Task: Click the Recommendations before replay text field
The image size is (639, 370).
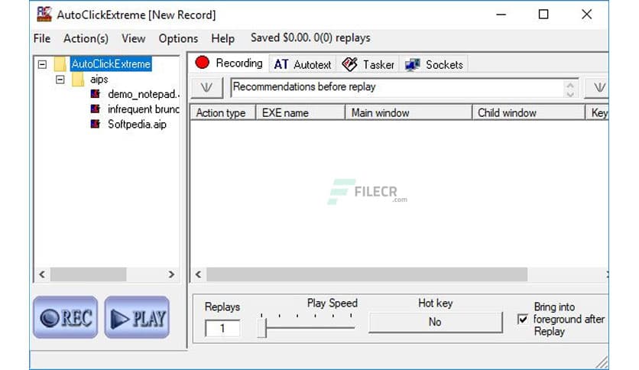Action: pos(397,87)
